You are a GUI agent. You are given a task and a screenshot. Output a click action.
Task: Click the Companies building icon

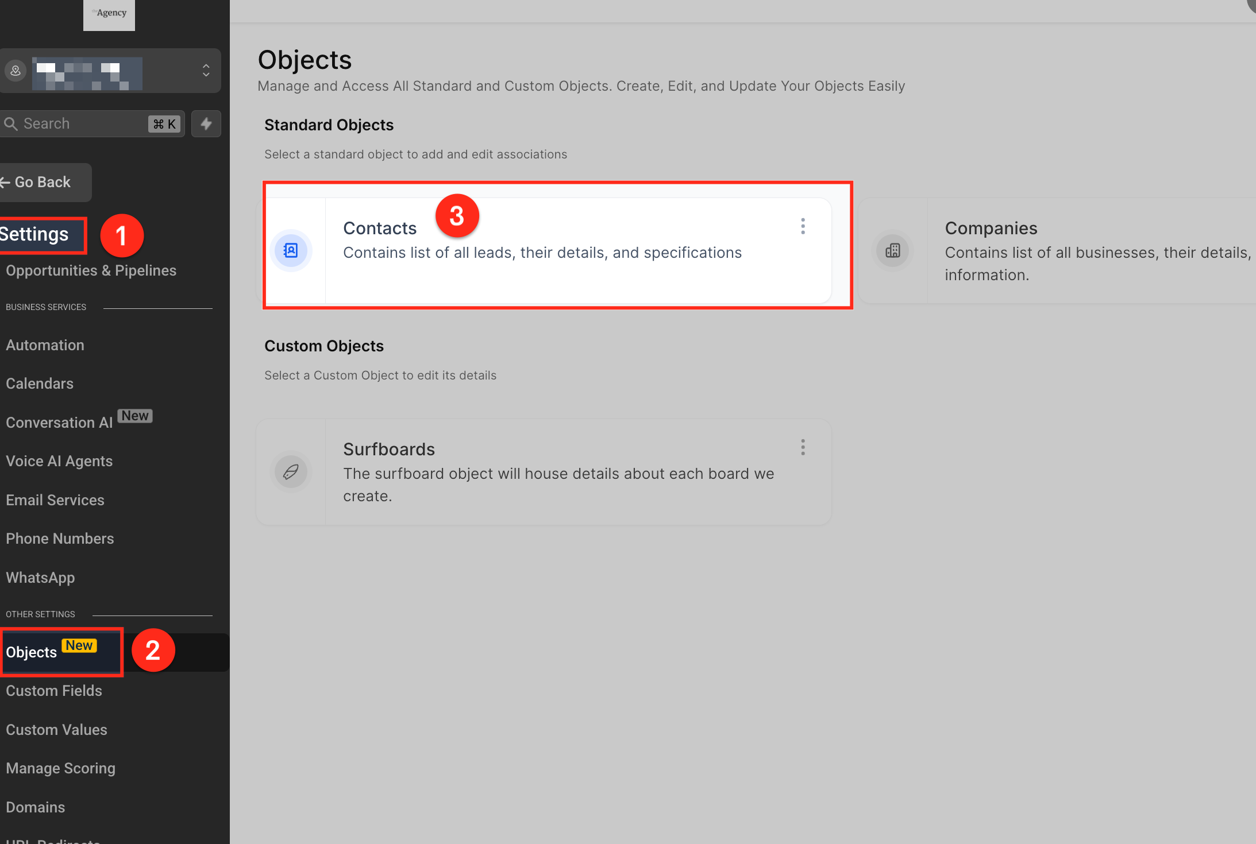[x=892, y=251]
